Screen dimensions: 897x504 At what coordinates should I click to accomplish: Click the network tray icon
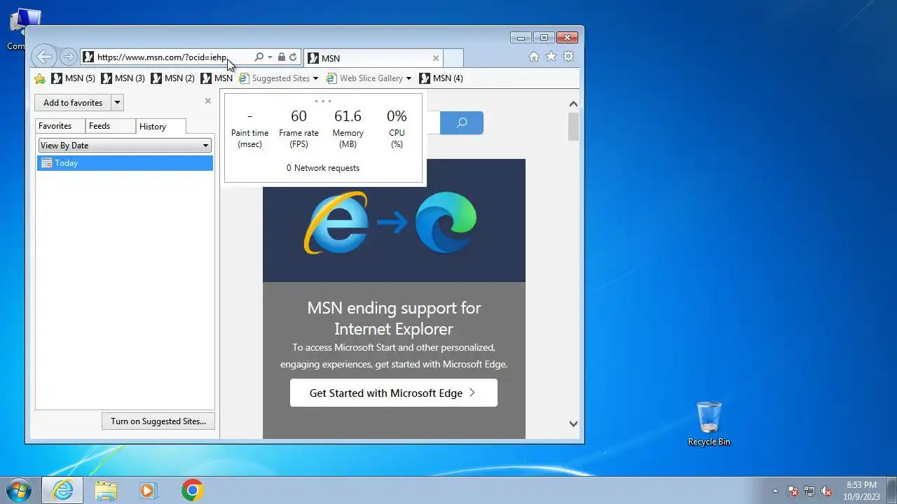click(x=809, y=491)
